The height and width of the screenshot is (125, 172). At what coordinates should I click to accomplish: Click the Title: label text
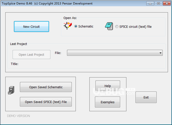tap(15, 64)
